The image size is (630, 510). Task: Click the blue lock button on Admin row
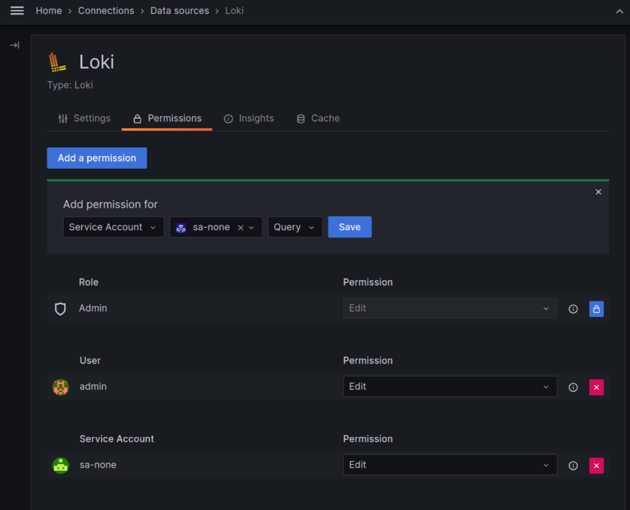click(596, 309)
